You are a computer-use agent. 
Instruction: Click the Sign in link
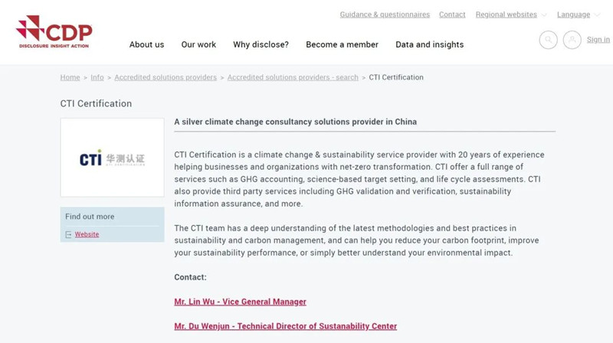click(x=598, y=40)
